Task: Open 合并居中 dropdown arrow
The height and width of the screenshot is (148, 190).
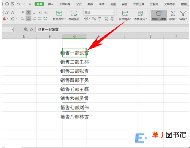Action: (x=65, y=19)
